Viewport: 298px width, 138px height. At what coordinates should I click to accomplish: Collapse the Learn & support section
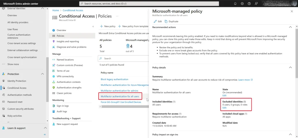[45, 128]
